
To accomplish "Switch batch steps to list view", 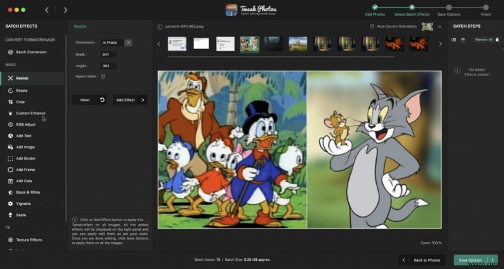I will tap(454, 40).
